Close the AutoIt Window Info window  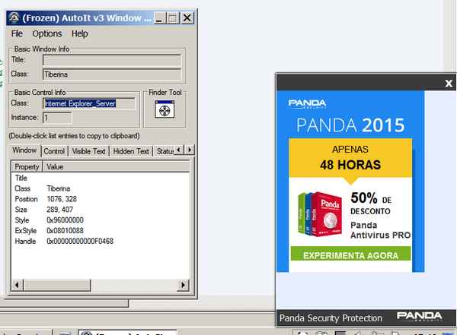[x=187, y=18]
